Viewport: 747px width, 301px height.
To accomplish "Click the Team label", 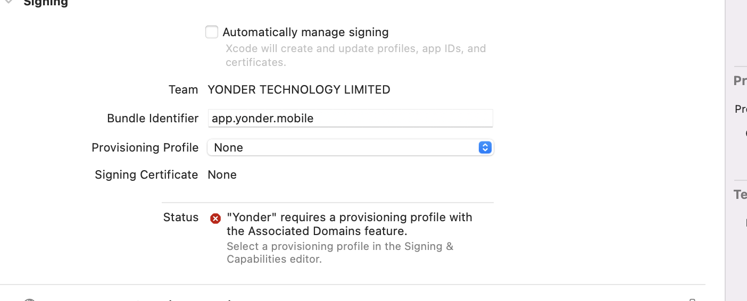I will coord(183,89).
